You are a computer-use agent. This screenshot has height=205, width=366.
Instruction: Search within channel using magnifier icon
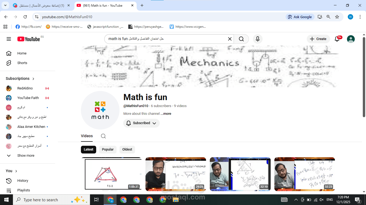coord(103,136)
